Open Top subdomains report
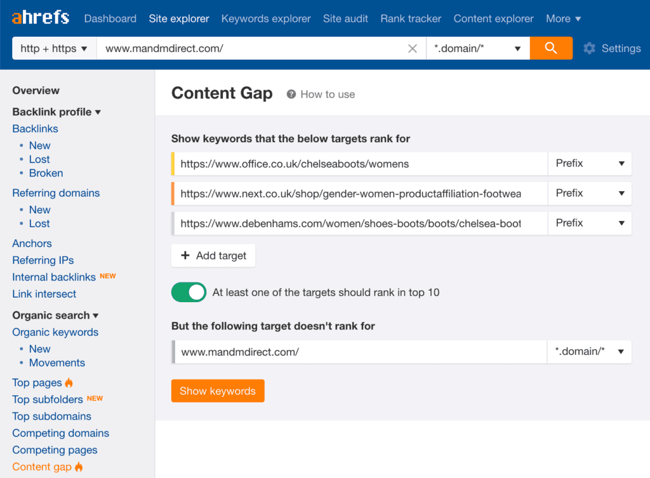This screenshot has height=478, width=650. point(52,416)
